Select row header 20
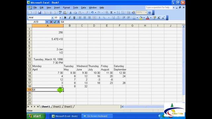 (29, 93)
